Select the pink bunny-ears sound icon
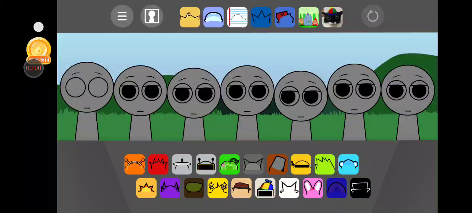This screenshot has width=472, height=213. click(x=313, y=188)
